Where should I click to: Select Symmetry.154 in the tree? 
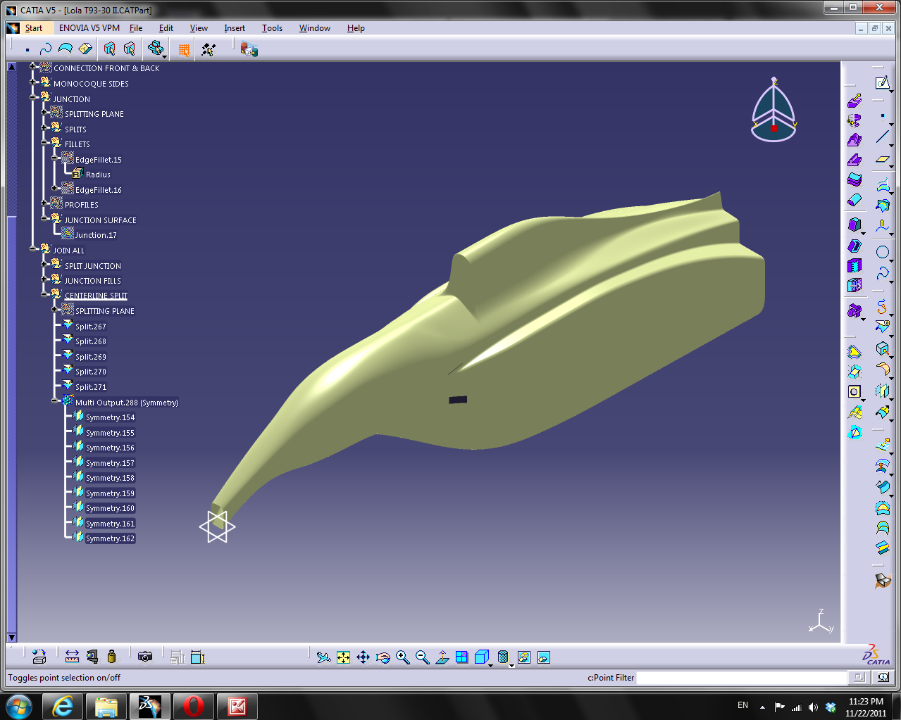[110, 417]
